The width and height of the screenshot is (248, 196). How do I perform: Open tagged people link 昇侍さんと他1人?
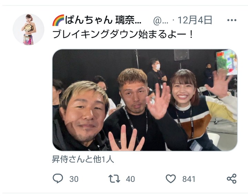[x=83, y=159]
